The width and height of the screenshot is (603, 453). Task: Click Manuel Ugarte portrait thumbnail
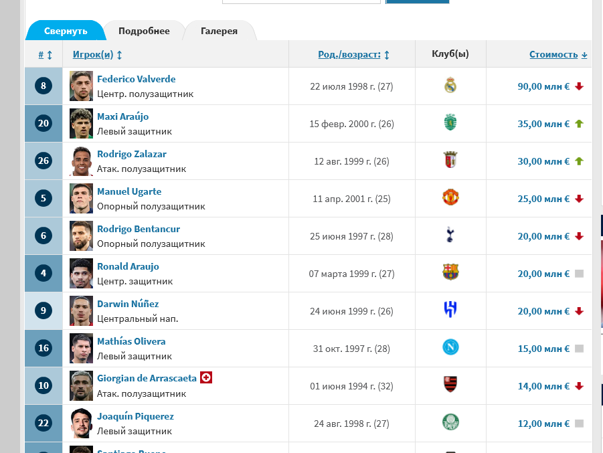[x=81, y=199]
